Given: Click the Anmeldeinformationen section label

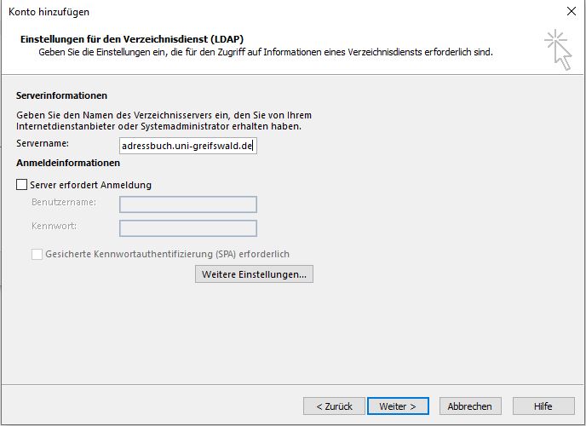Looking at the screenshot, I should (68, 163).
